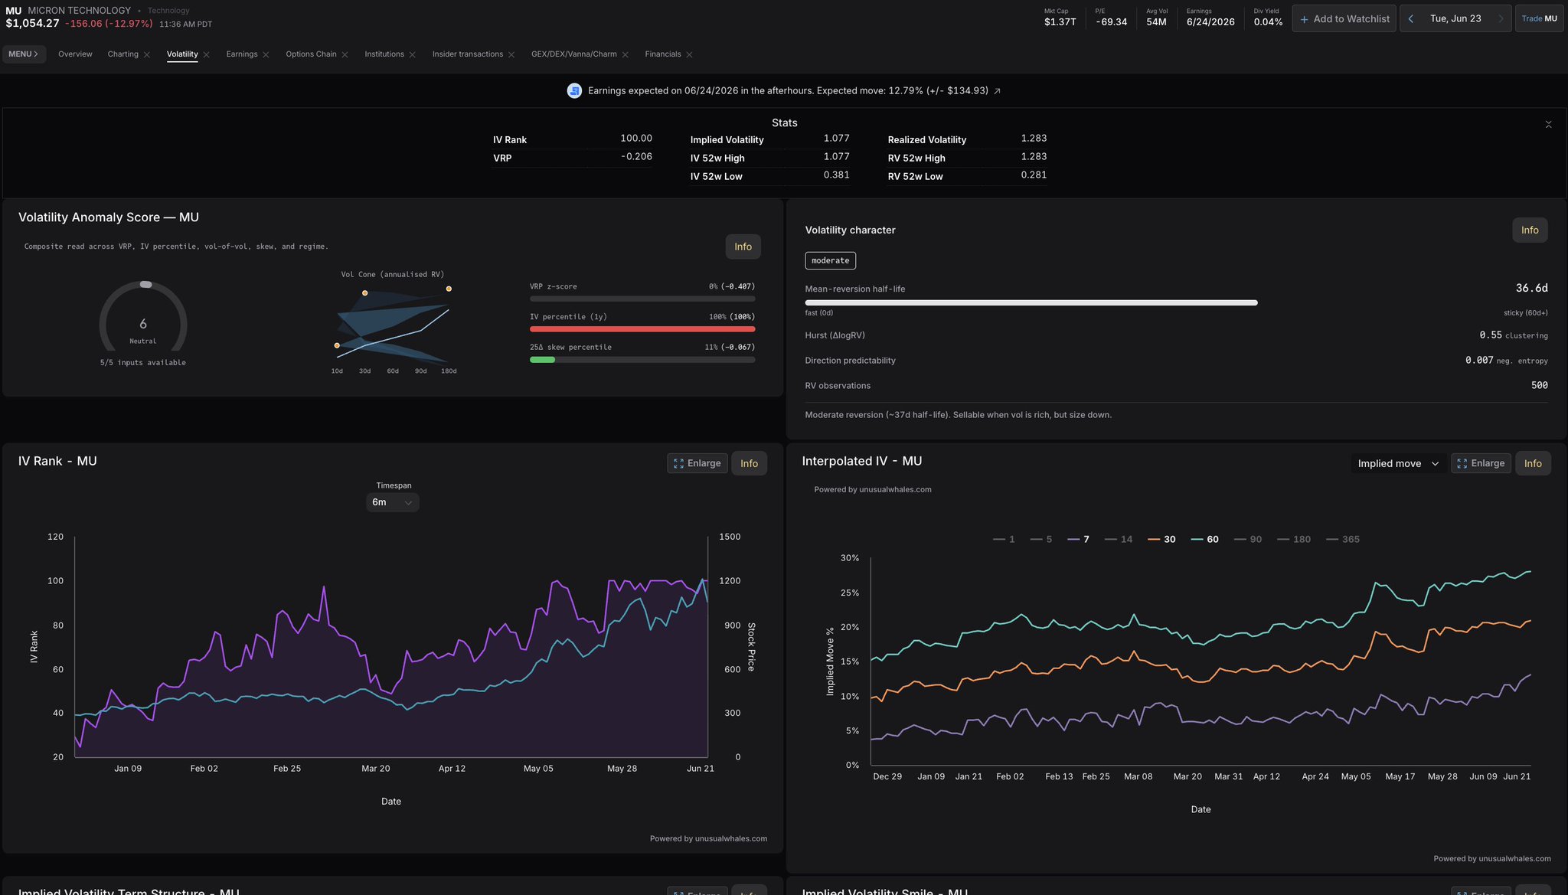Close the Options Chain tab X icon
This screenshot has width=1568, height=895.
345,55
